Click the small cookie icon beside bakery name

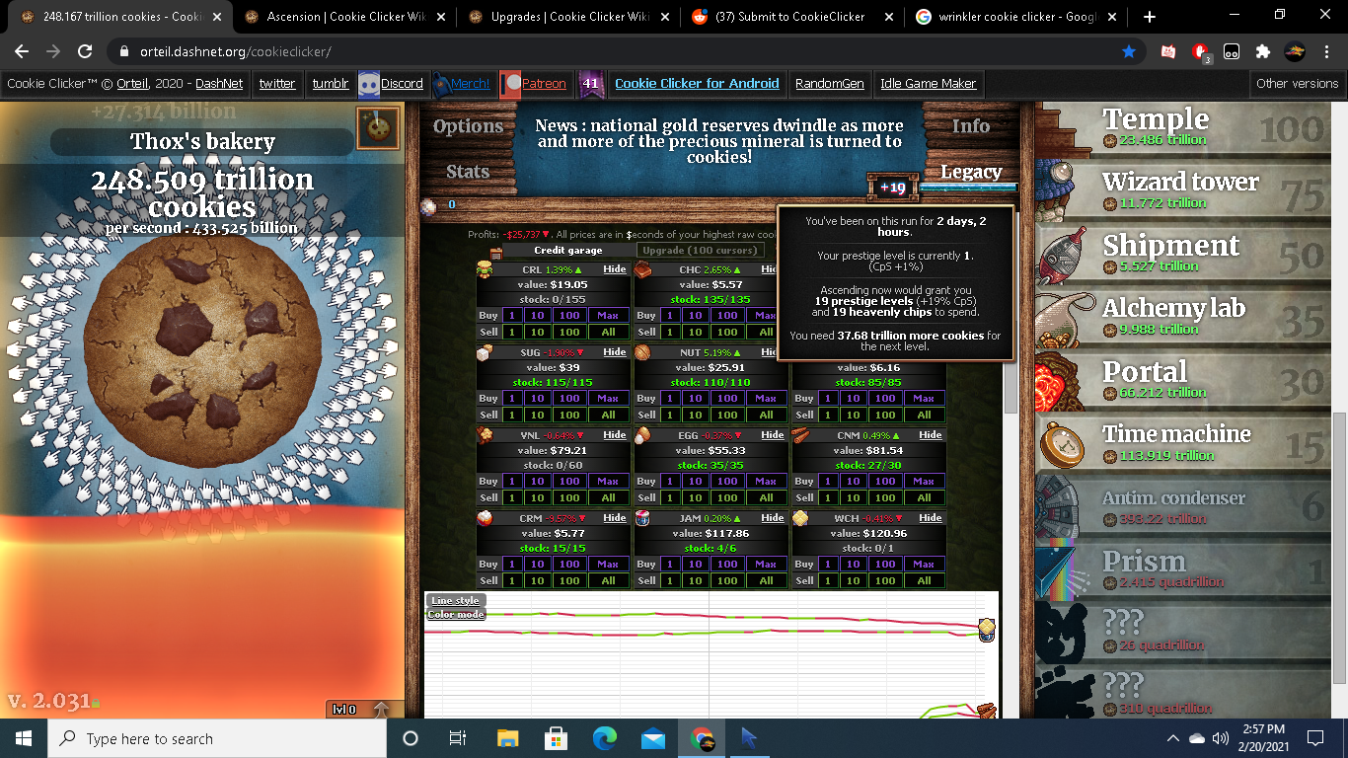[378, 129]
